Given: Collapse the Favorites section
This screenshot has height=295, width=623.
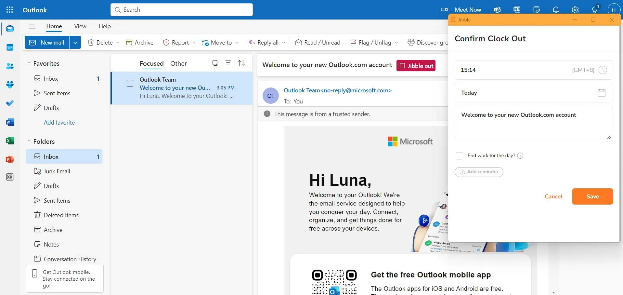Looking at the screenshot, I should coord(29,63).
